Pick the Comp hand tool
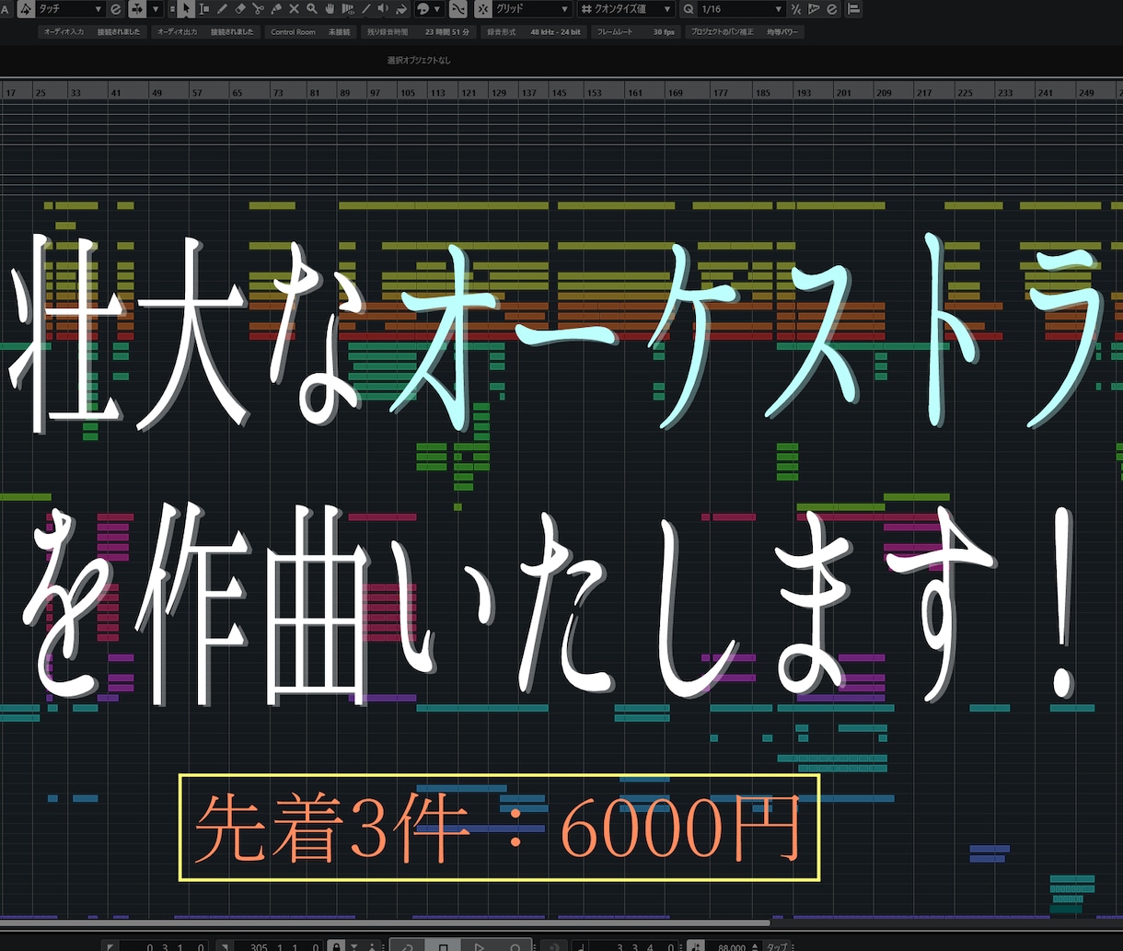 (330, 9)
